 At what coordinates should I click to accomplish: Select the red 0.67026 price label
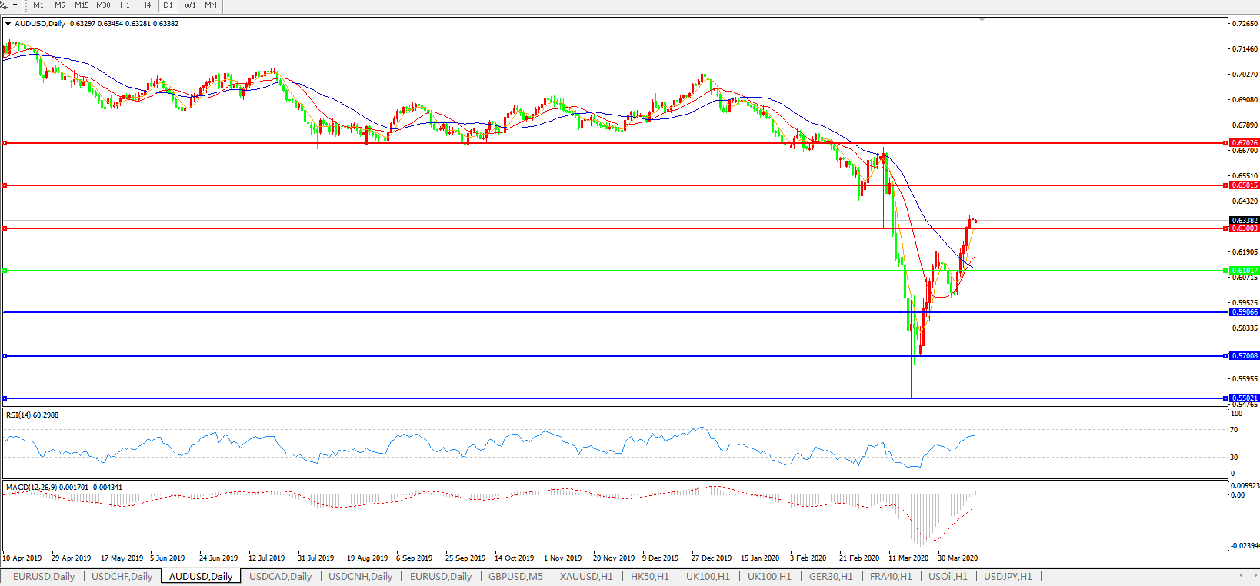1244,143
